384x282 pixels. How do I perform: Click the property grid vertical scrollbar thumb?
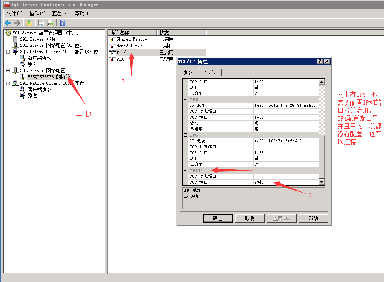(x=321, y=158)
